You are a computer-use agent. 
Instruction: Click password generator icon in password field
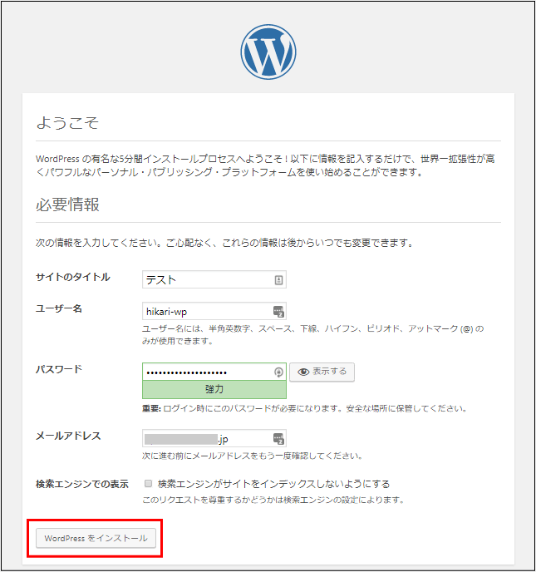[x=278, y=372]
